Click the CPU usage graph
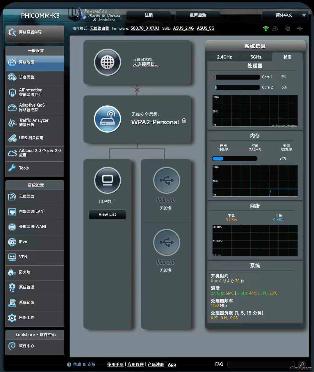Image resolution: width=314 pixels, height=372 pixels. point(255,111)
